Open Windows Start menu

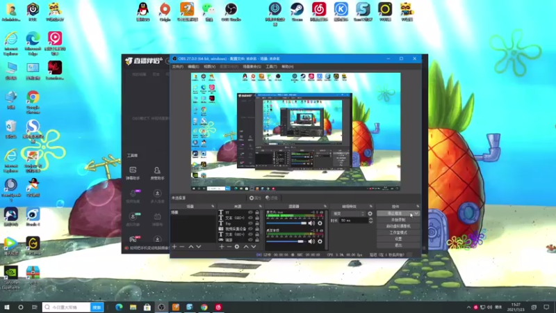click(7, 307)
